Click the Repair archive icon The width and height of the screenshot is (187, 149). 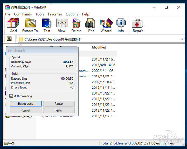click(138, 24)
